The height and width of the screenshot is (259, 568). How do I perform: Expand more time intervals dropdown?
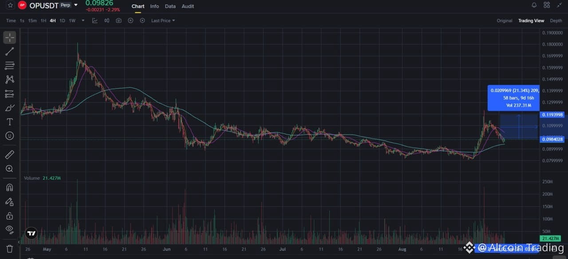[83, 20]
